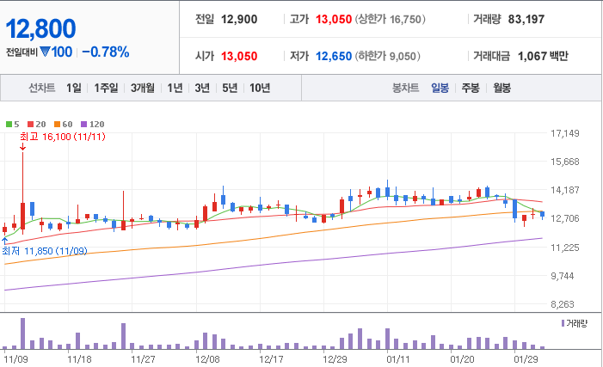This screenshot has height=367, width=603.
Task: Click the 12/08 date axis label
Action: click(x=207, y=360)
